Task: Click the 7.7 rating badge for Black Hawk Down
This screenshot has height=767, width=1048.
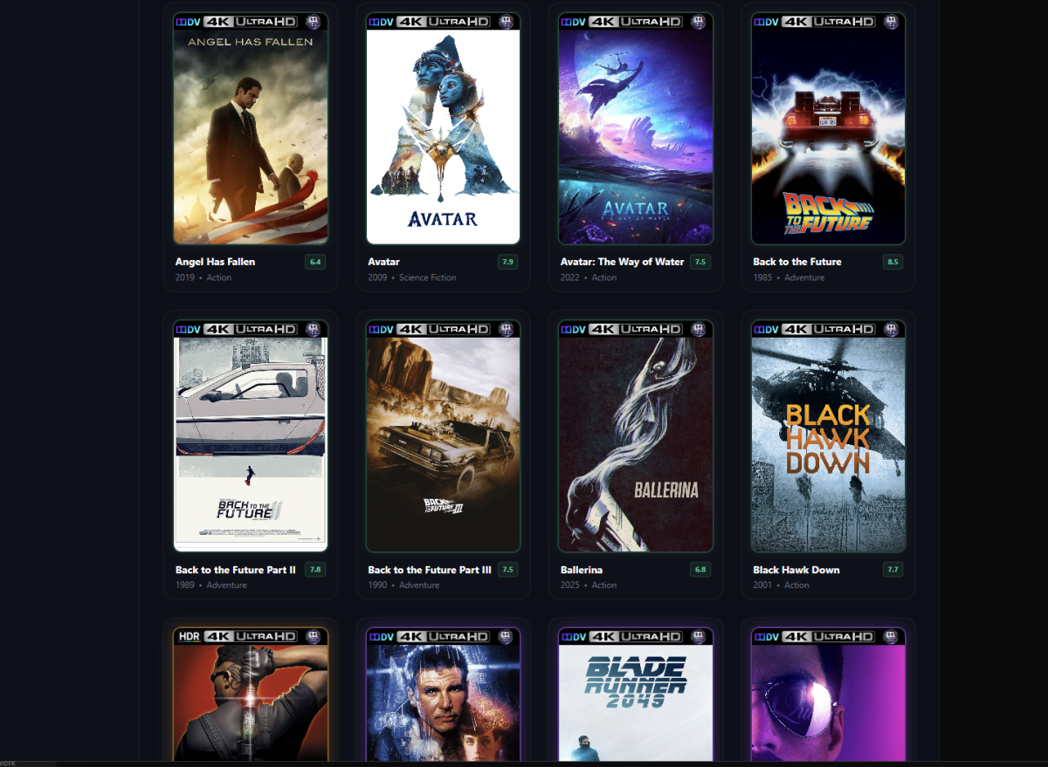Action: pyautogui.click(x=893, y=570)
